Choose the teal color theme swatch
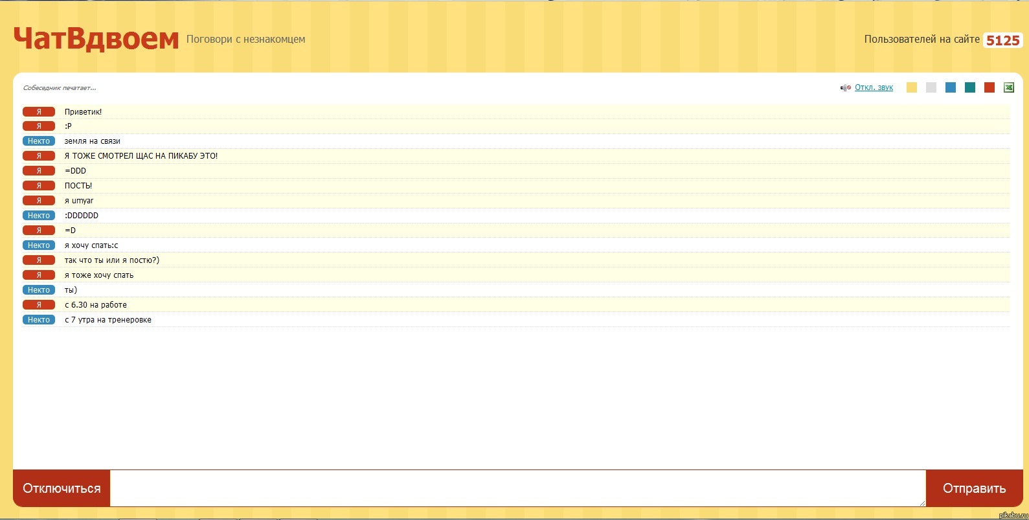 click(970, 87)
